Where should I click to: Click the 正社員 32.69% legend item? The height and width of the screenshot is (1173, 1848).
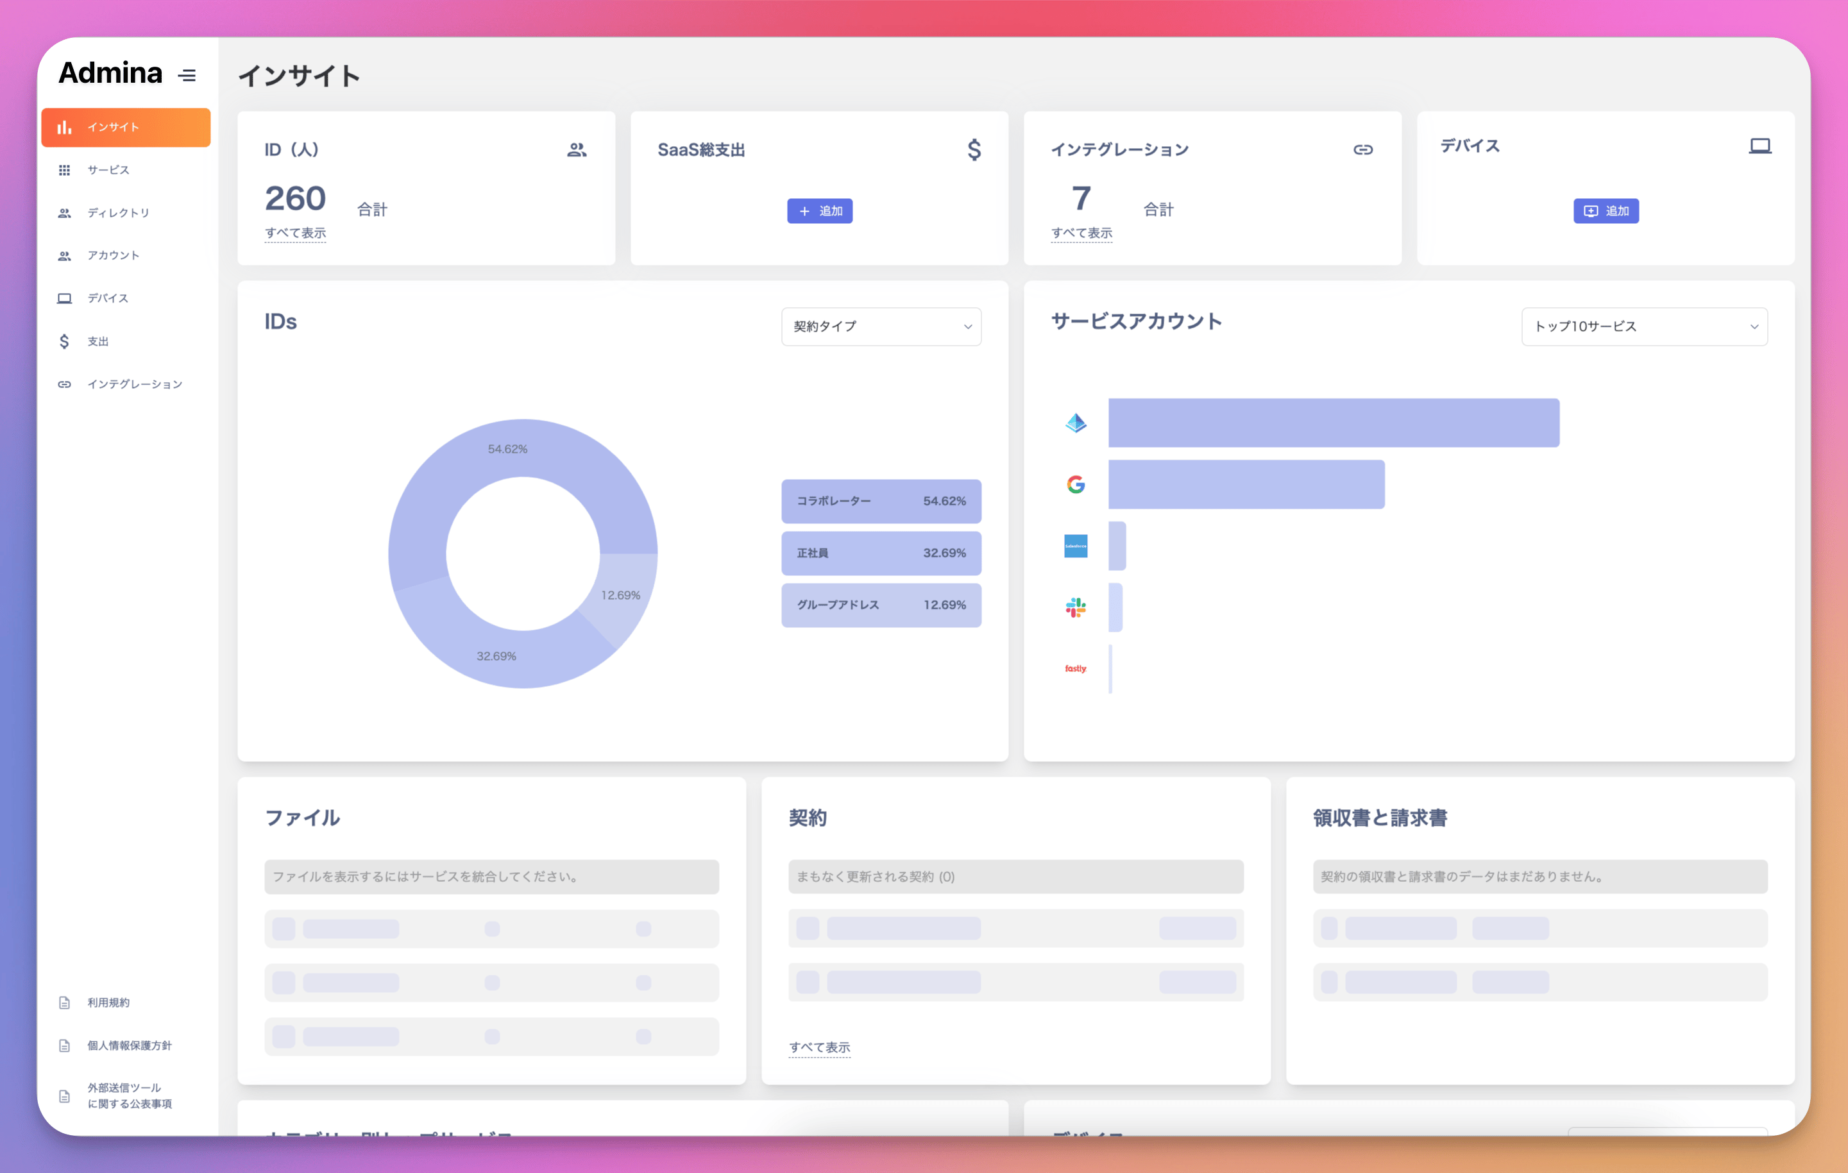[881, 553]
